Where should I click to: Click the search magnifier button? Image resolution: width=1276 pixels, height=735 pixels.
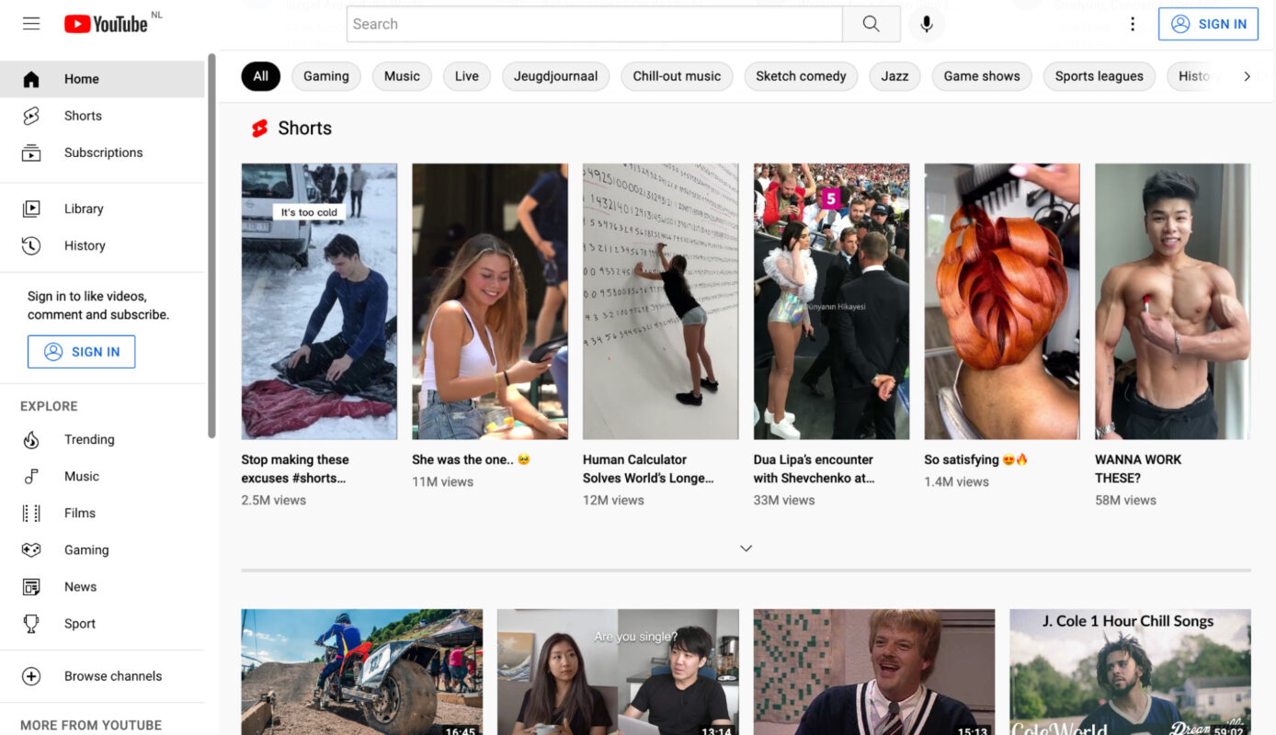point(871,24)
